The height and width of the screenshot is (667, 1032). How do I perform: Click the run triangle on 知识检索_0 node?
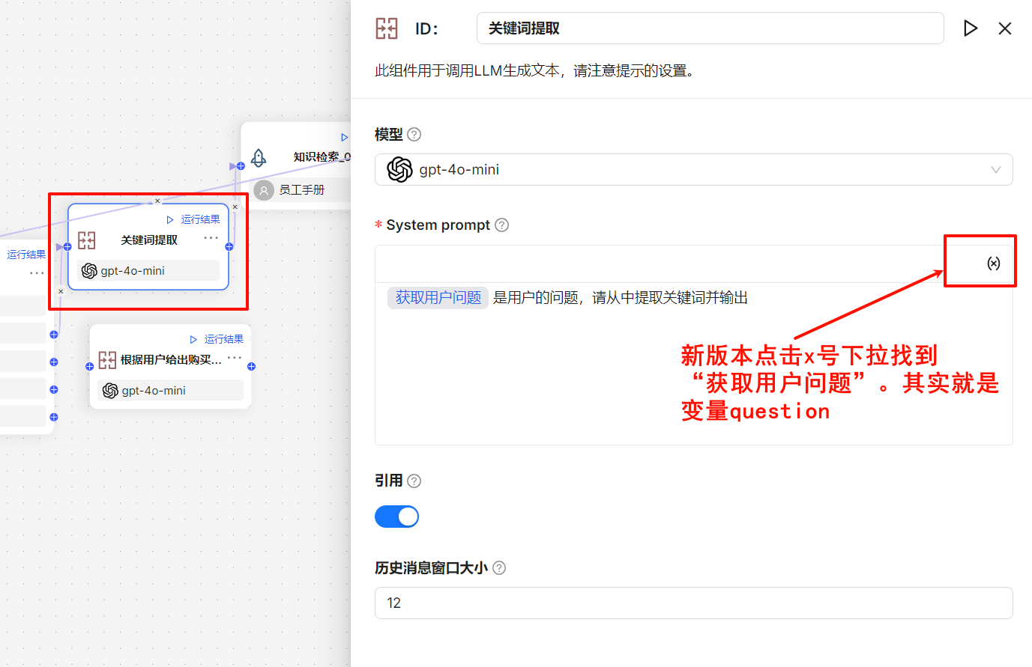click(x=345, y=138)
